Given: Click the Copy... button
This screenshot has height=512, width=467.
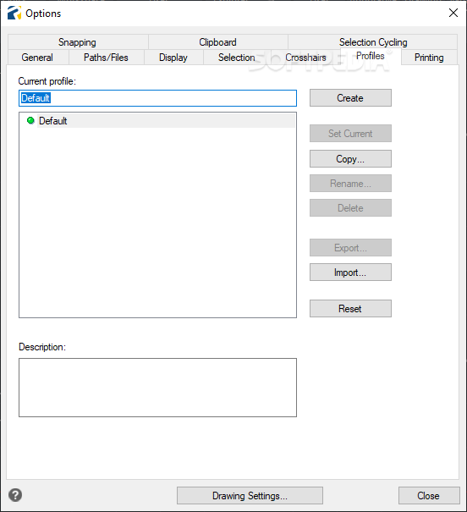Looking at the screenshot, I should (350, 159).
